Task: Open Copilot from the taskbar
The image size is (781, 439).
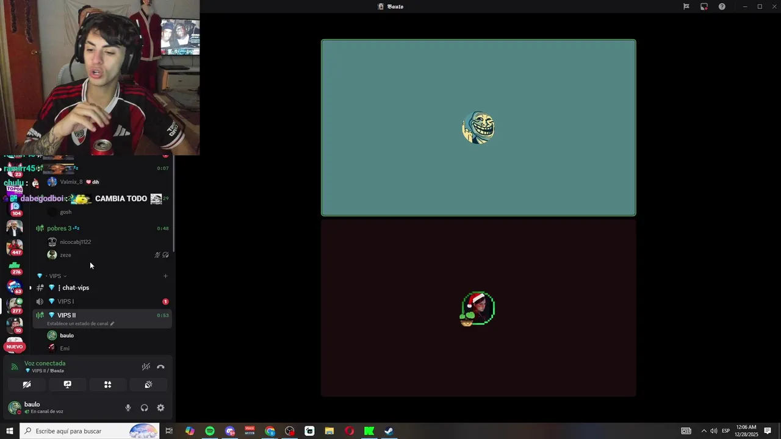Action: click(190, 431)
